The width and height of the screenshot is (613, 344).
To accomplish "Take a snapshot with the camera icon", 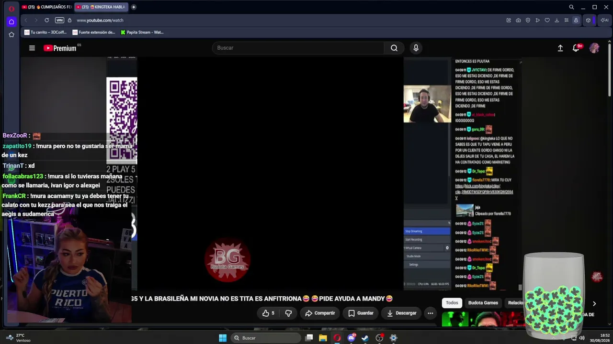I will [x=518, y=20].
